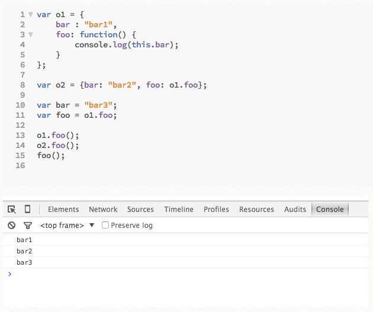Toggle the mobile device mode icon
The height and width of the screenshot is (312, 373).
pos(28,209)
